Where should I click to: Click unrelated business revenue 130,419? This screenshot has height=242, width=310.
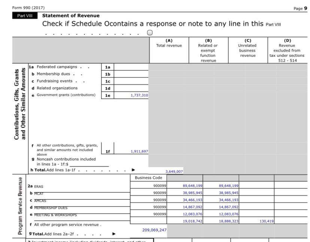[x=267, y=221]
